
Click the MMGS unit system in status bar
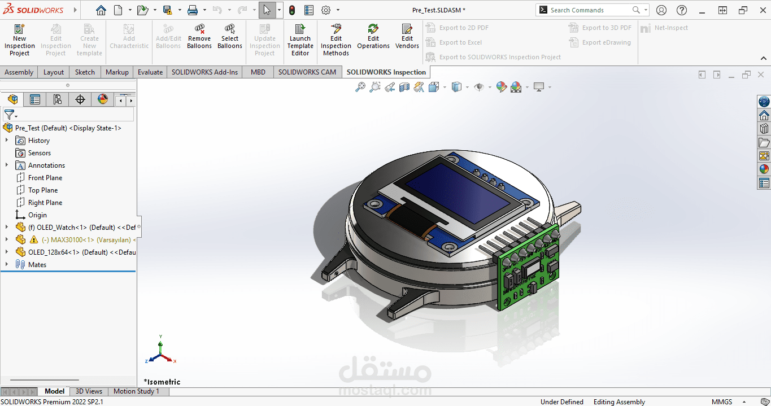point(722,402)
